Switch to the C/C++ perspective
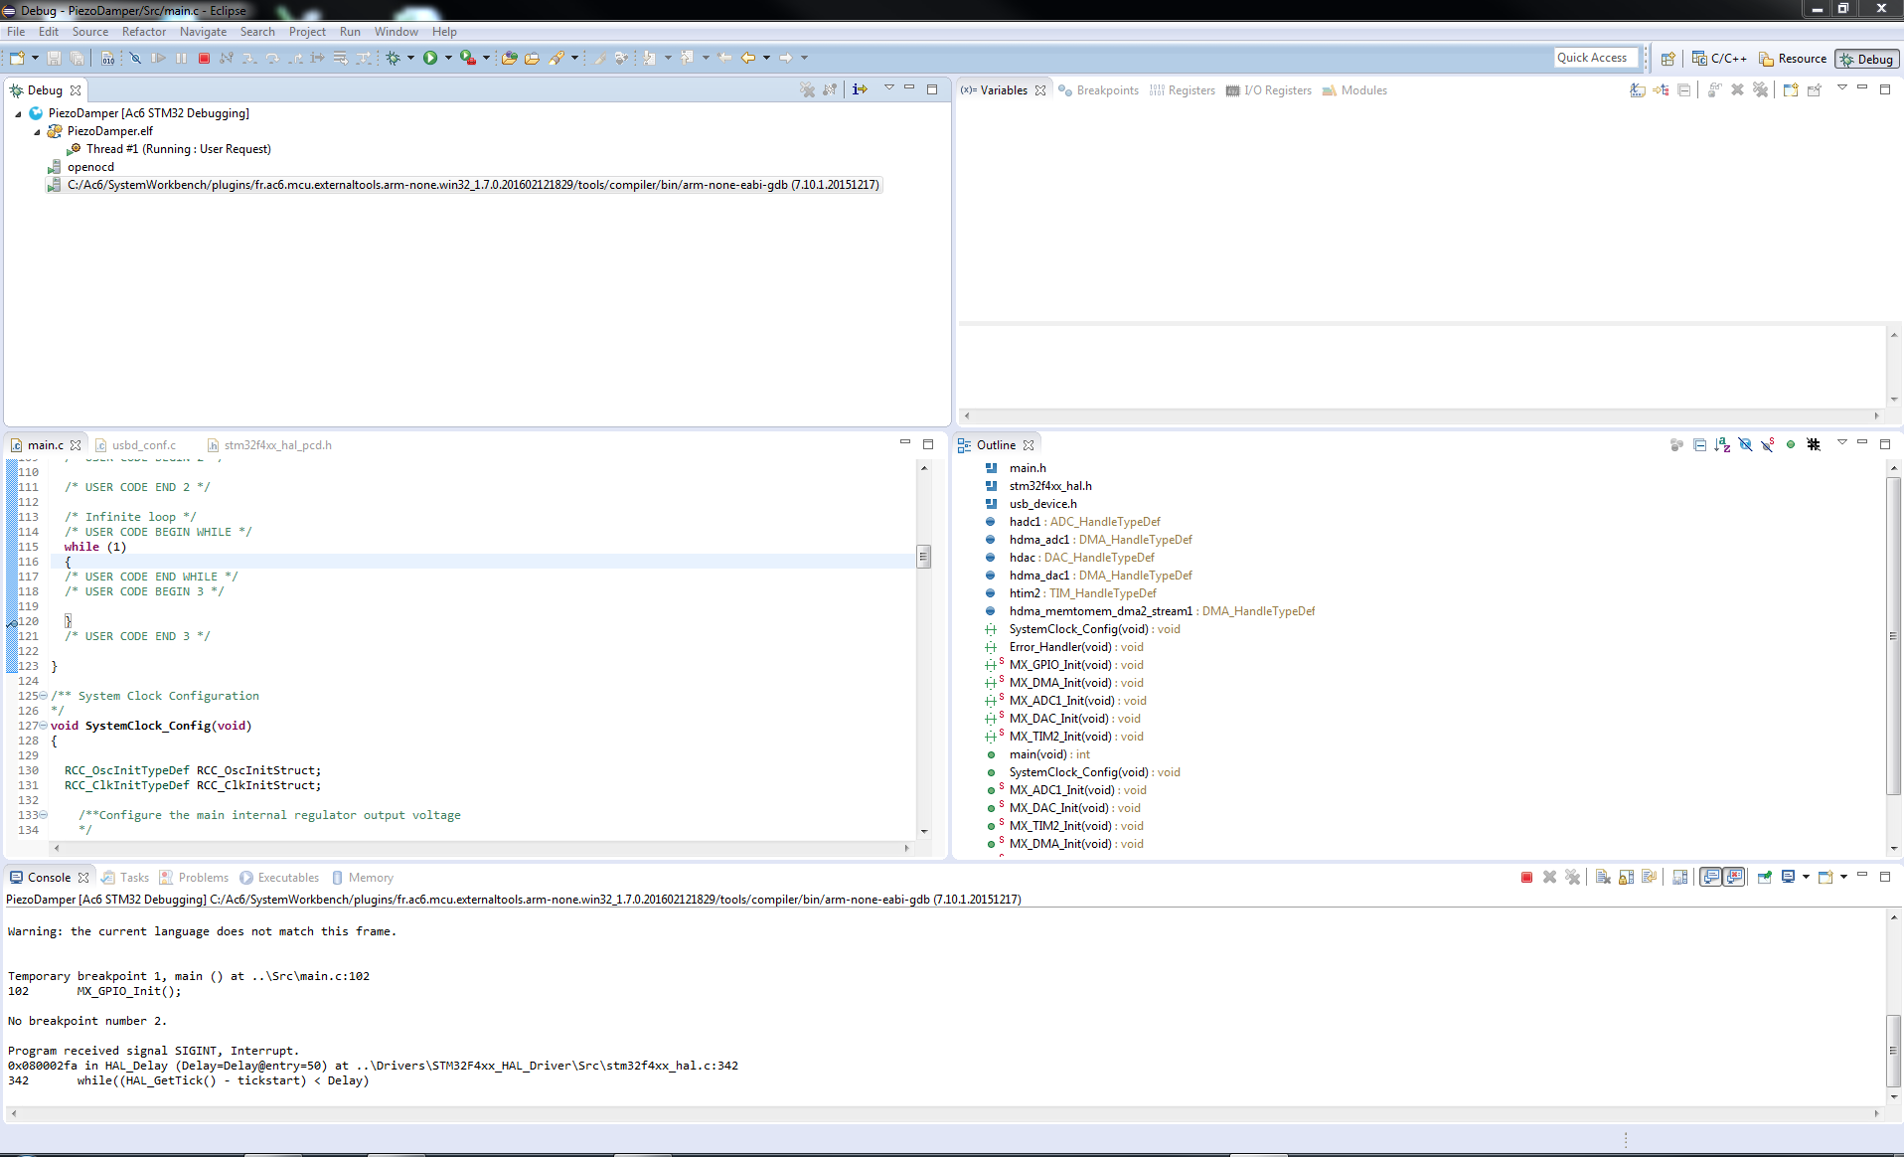Viewport: 1904px width, 1157px height. tap(1719, 59)
